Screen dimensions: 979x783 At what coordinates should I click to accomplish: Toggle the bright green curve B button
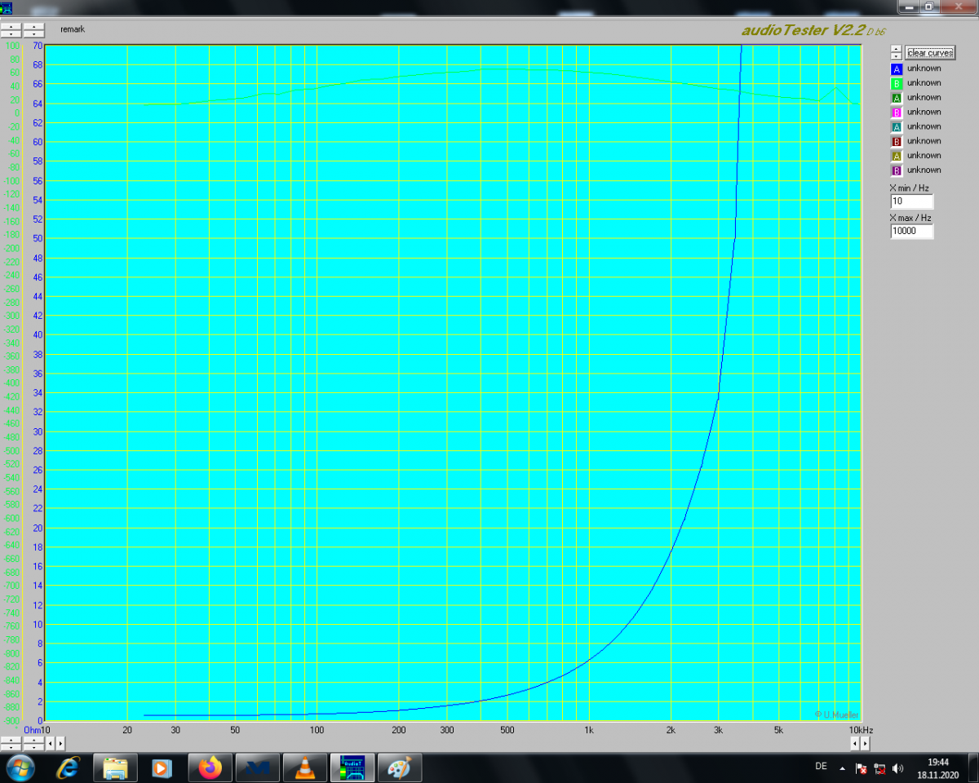point(897,83)
